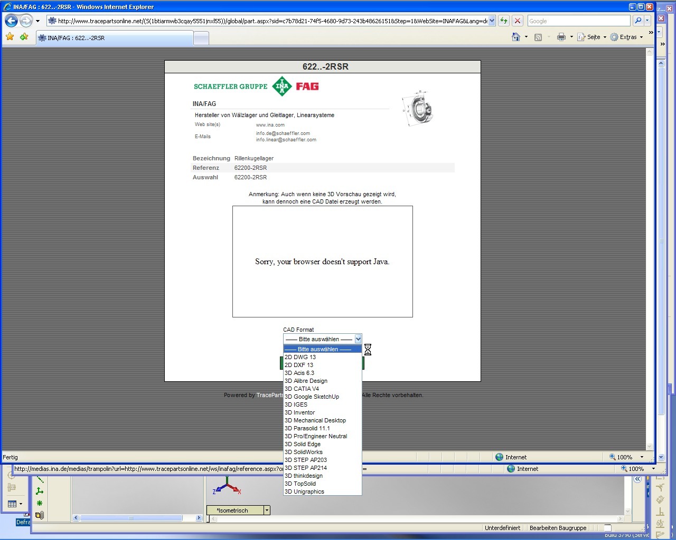Click the Bezeichnung value Rillenkugellager
This screenshot has height=540, width=676.
pos(254,158)
